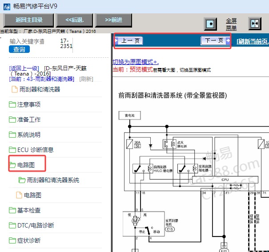This screenshot has width=269, height=252.
Task: Expand the 基本检查 folder
Action: (29, 210)
